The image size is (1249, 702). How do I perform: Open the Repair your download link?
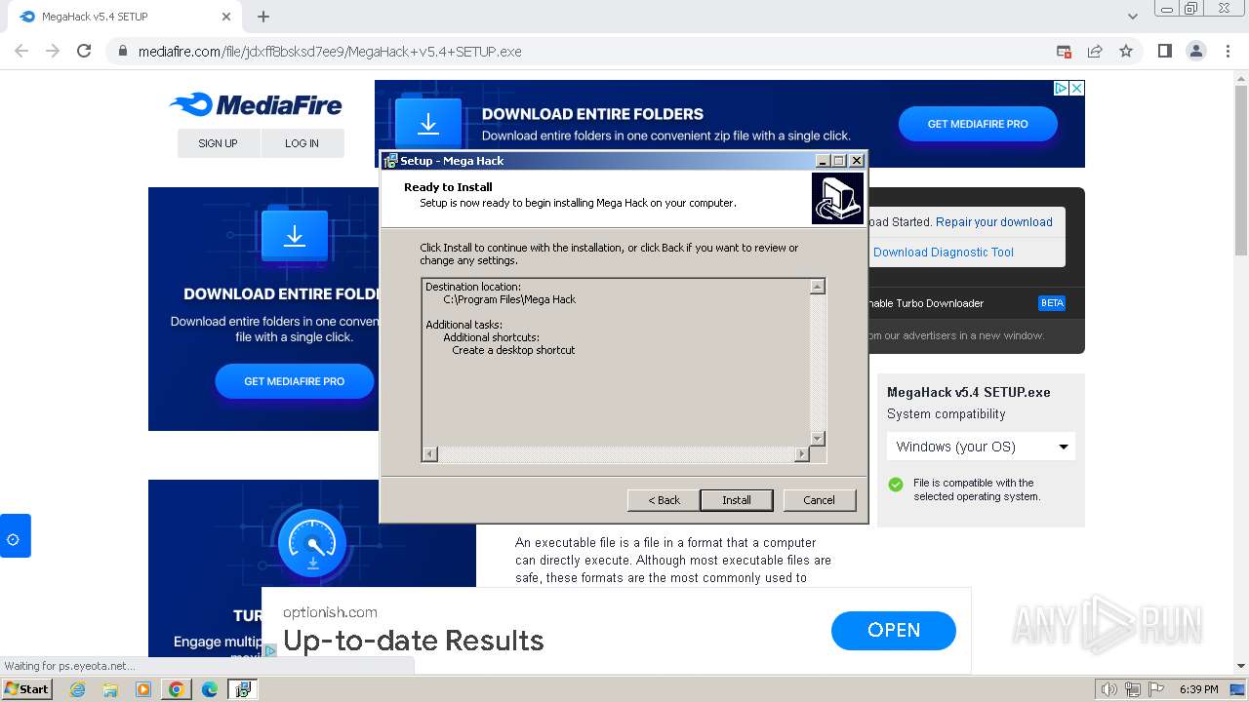(994, 222)
